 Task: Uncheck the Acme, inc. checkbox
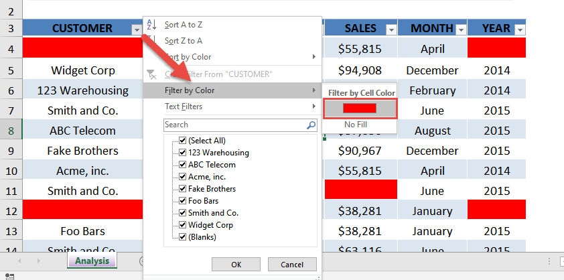click(x=182, y=177)
